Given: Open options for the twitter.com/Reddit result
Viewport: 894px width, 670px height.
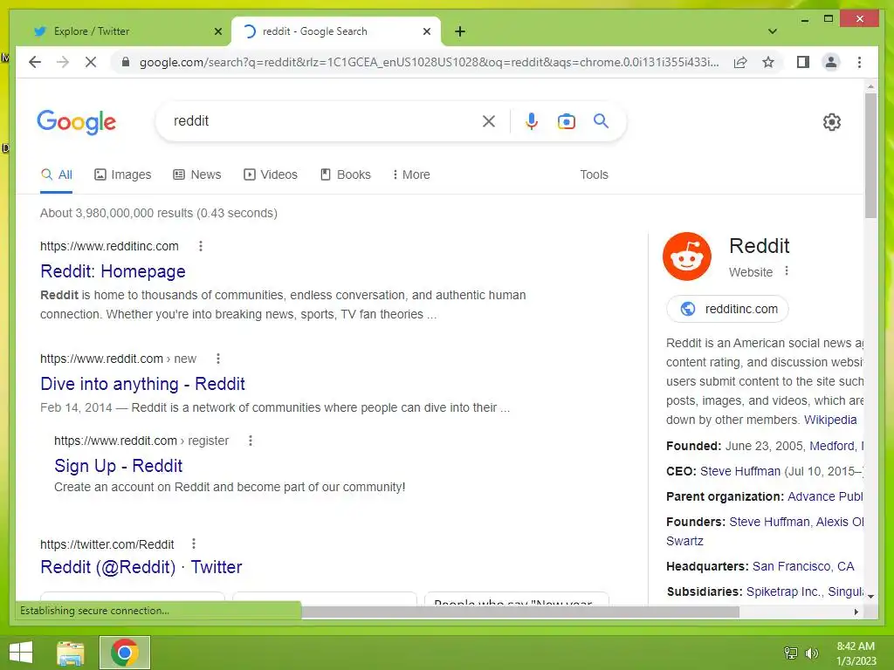Looking at the screenshot, I should click(194, 544).
